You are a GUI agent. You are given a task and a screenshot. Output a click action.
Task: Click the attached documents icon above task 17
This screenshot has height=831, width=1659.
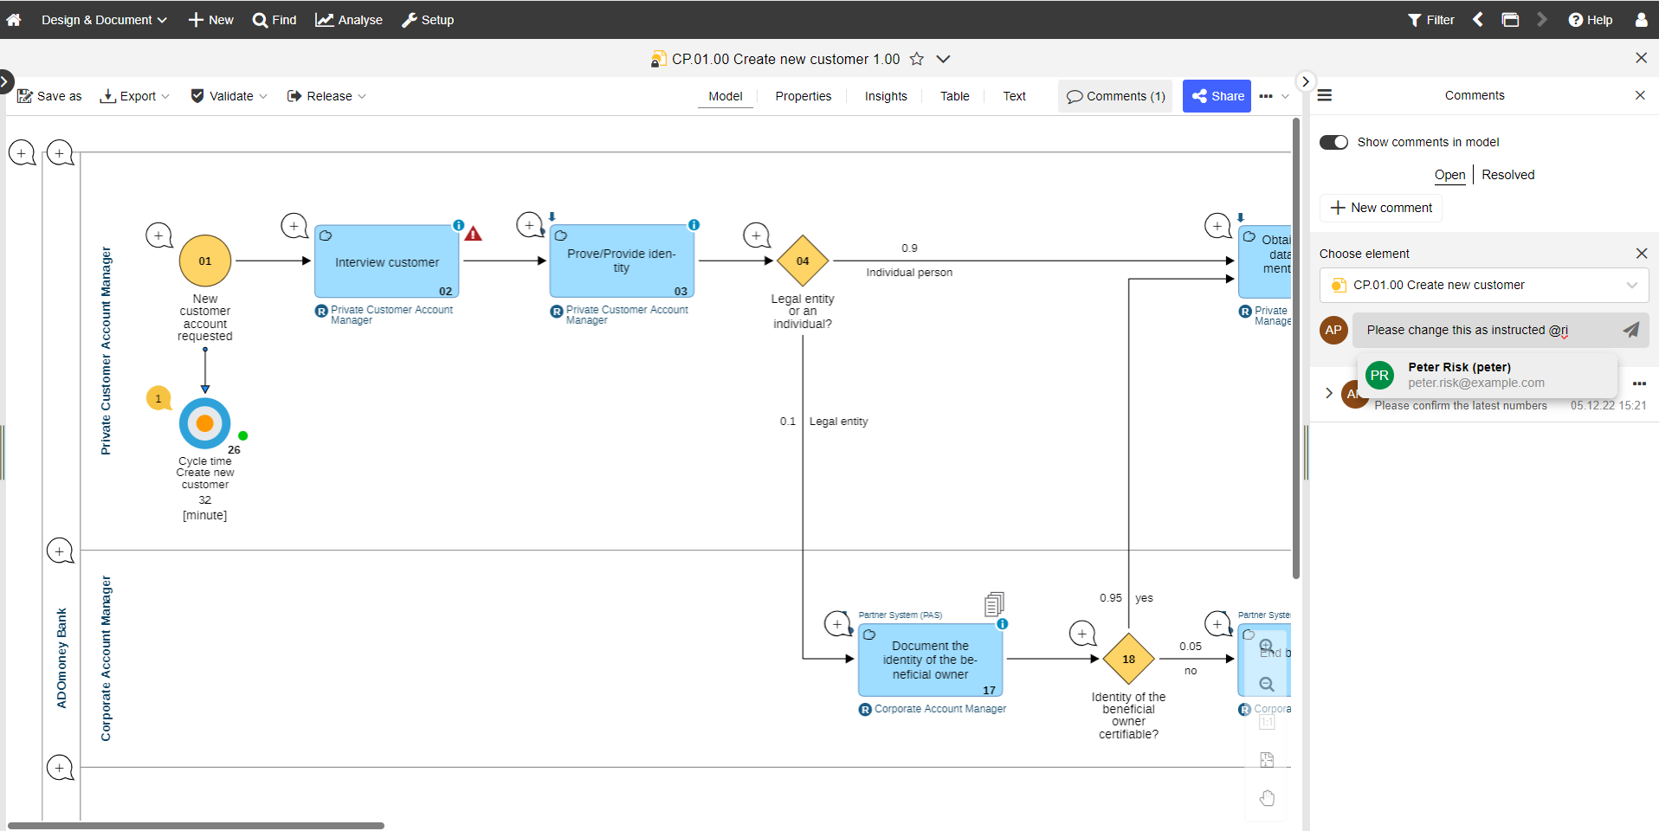(x=994, y=604)
